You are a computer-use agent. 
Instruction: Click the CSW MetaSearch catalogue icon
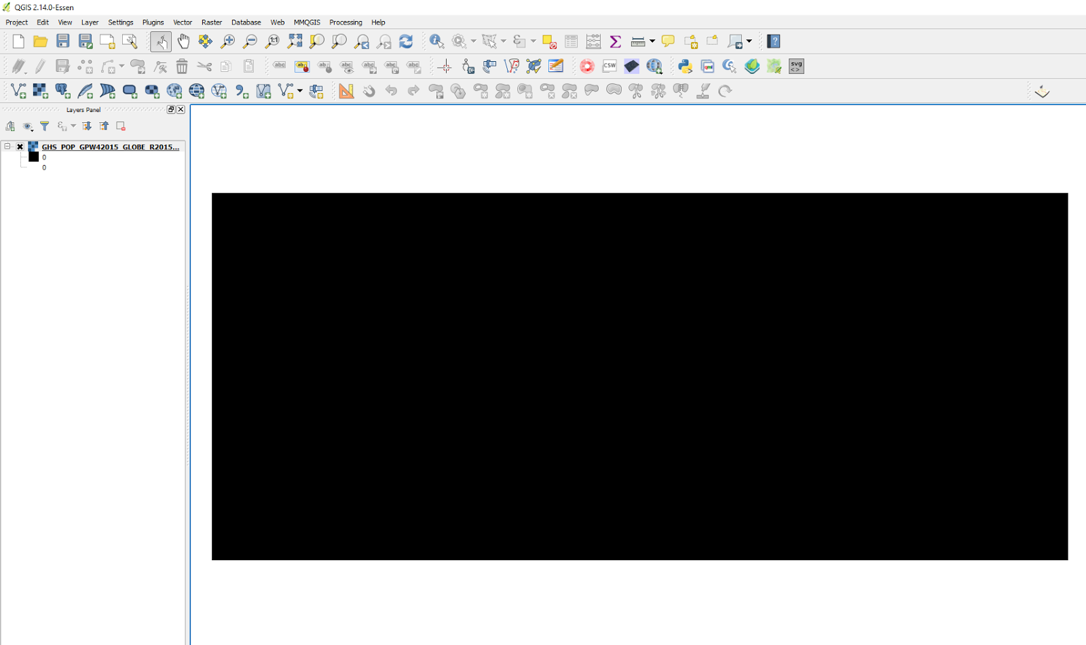[610, 66]
